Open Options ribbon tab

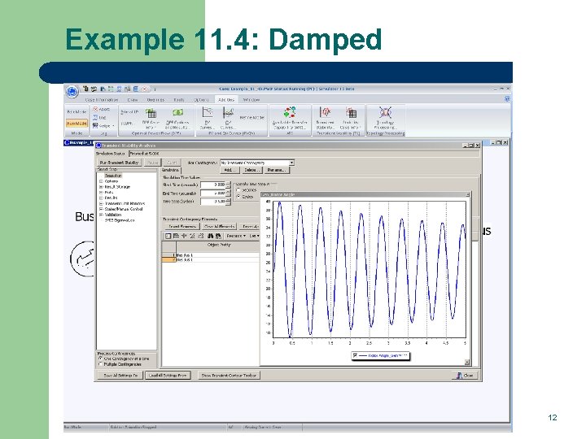click(x=201, y=100)
